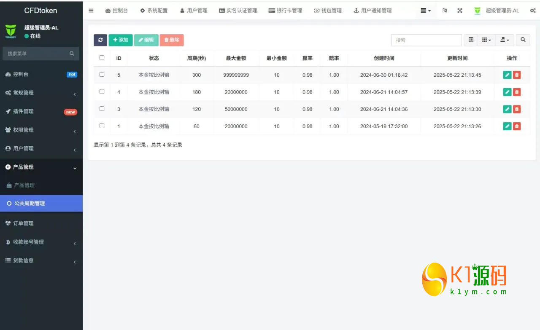Edit the record with ID 5 using its pencil icon
540x330 pixels.
[507, 75]
